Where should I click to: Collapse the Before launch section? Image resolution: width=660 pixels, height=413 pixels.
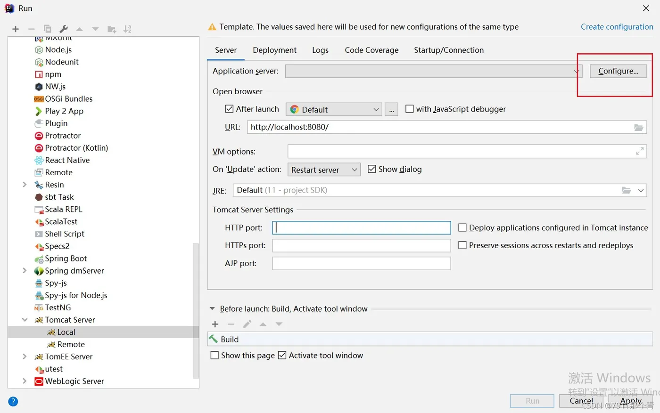(x=212, y=309)
